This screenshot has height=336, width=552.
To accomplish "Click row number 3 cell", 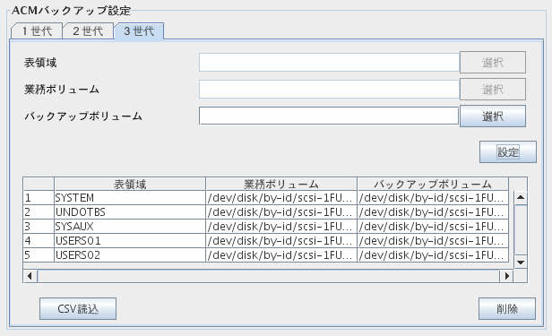I will (x=39, y=226).
